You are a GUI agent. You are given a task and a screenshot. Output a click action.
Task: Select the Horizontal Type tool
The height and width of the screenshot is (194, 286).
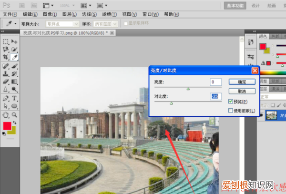click(x=14, y=98)
